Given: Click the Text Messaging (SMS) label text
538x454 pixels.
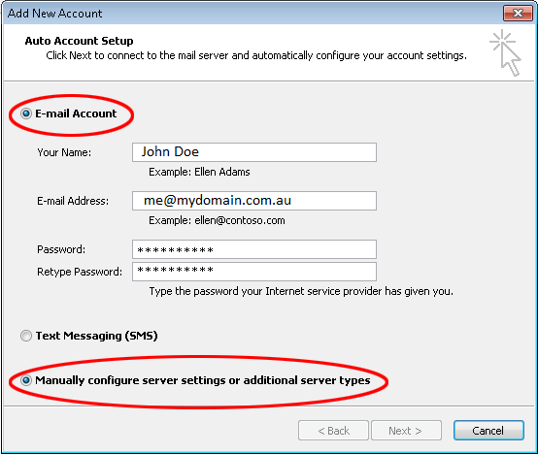Looking at the screenshot, I should (96, 336).
